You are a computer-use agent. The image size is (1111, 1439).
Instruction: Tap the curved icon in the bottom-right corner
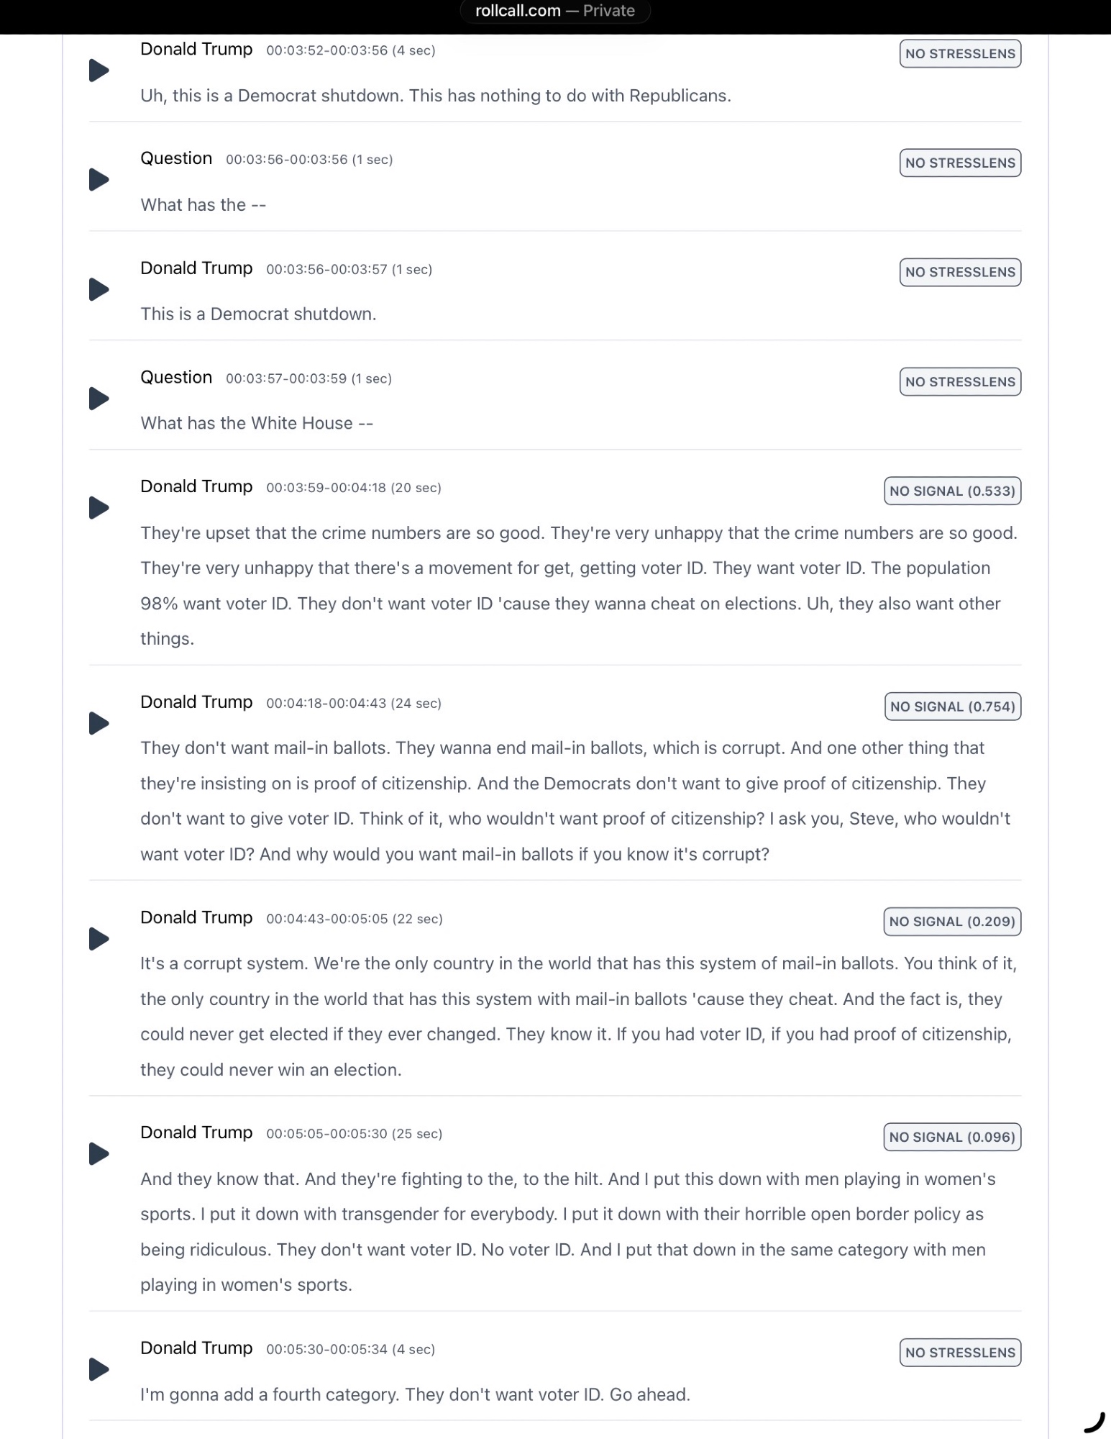[1094, 1422]
